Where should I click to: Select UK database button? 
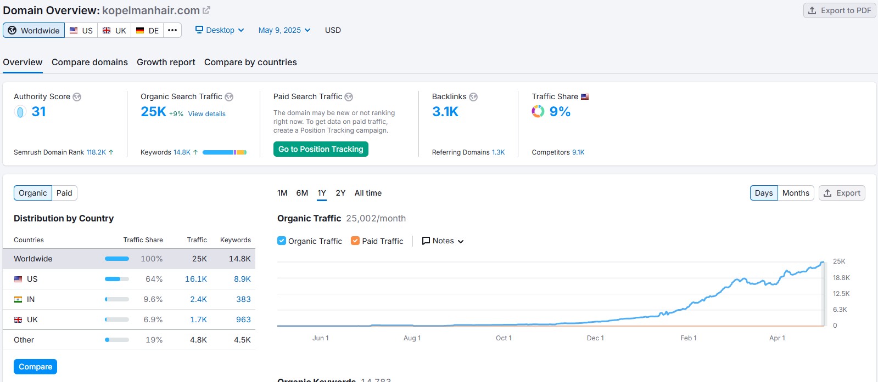(114, 30)
